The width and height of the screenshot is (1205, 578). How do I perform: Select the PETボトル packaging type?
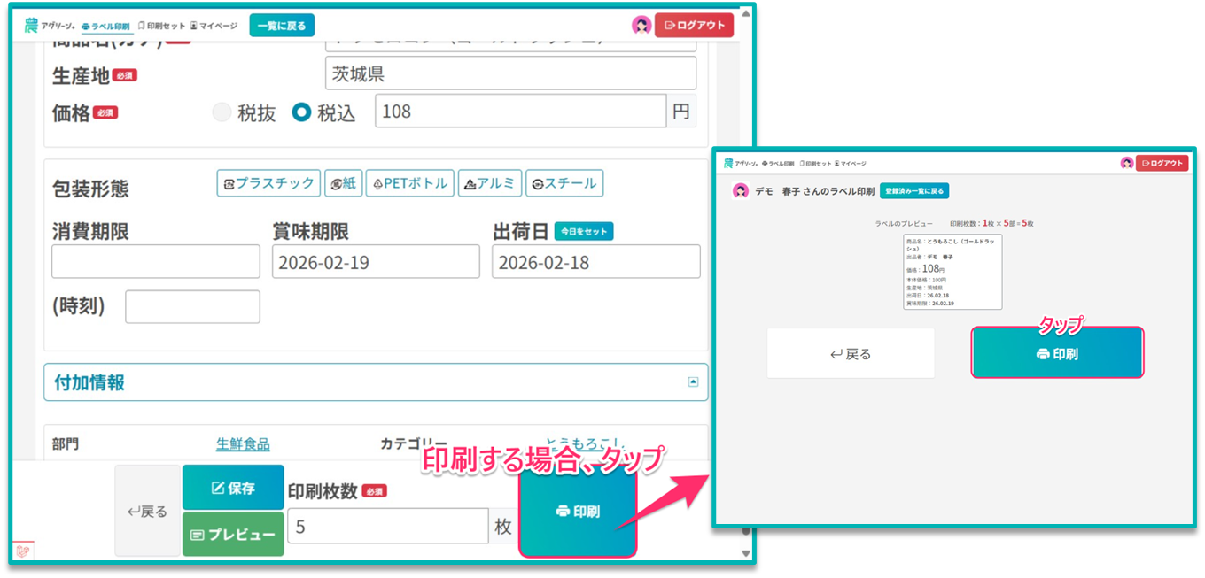(409, 183)
